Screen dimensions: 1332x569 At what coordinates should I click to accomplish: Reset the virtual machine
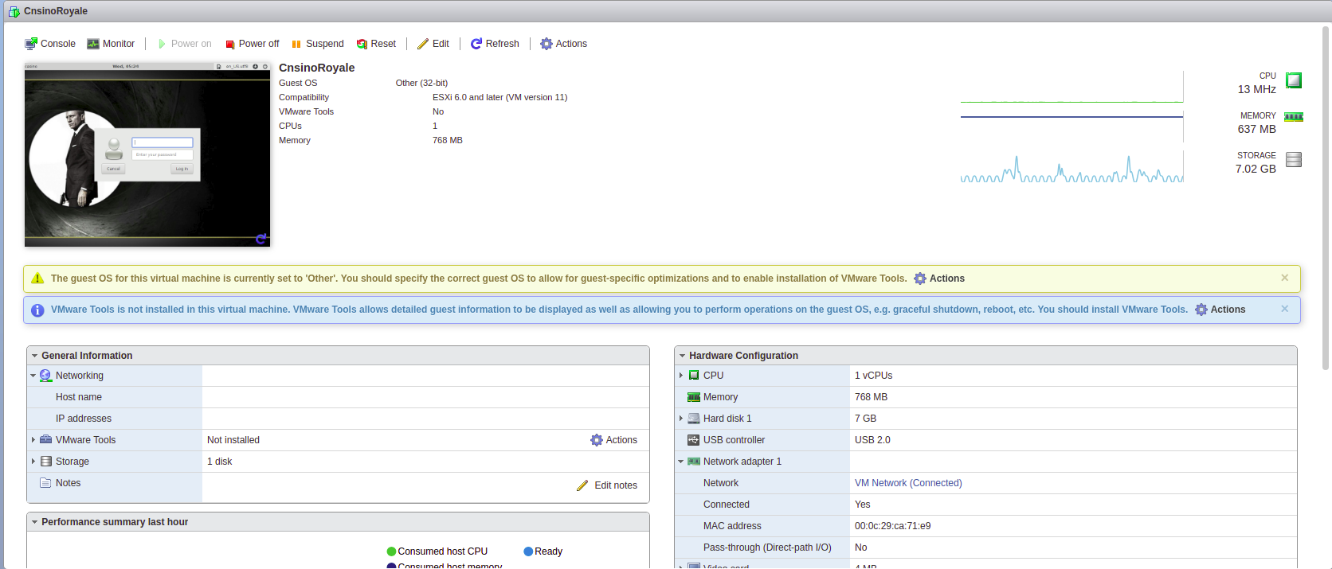pyautogui.click(x=376, y=44)
